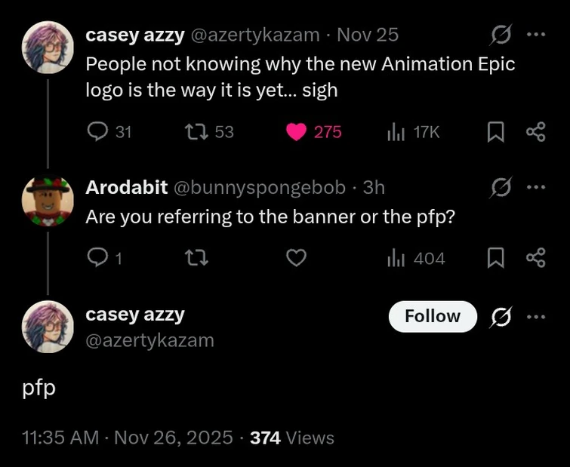Visit the @bunnyspongebob profile handle
This screenshot has width=570, height=467.
click(260, 187)
